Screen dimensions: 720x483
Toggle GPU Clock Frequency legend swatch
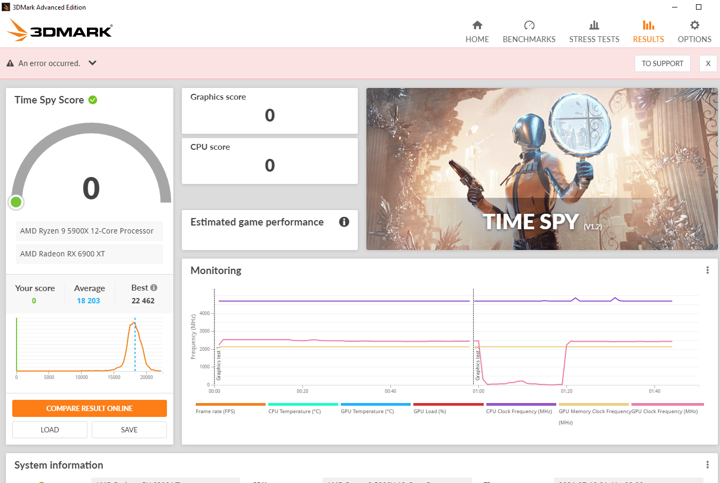(x=668, y=404)
